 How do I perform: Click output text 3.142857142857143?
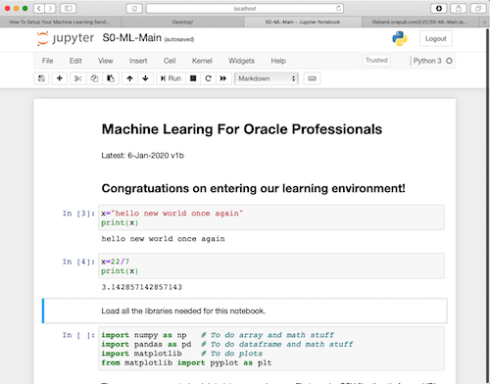pos(142,287)
